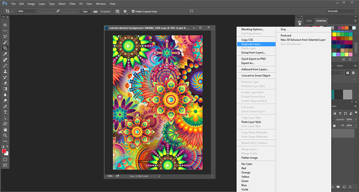The width and height of the screenshot is (359, 192).
Task: Reset to default foreground and background colors
Action: pos(3,146)
